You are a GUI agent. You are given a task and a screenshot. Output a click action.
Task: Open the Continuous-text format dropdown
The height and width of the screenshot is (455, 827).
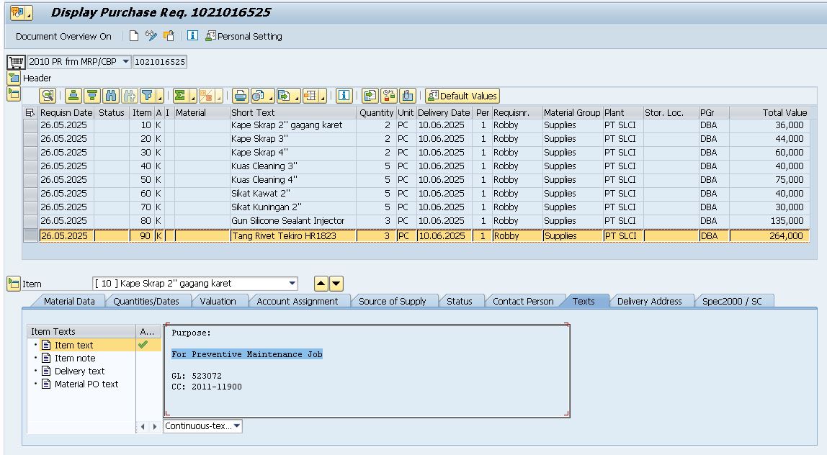click(x=237, y=426)
